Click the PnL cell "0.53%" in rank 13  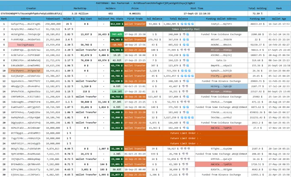[117, 86]
